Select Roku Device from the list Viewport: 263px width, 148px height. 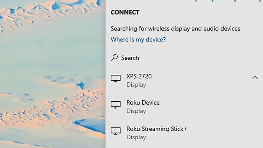184,107
